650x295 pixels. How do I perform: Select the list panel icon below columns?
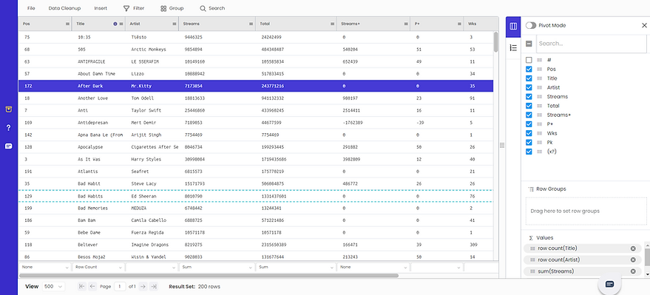(513, 48)
